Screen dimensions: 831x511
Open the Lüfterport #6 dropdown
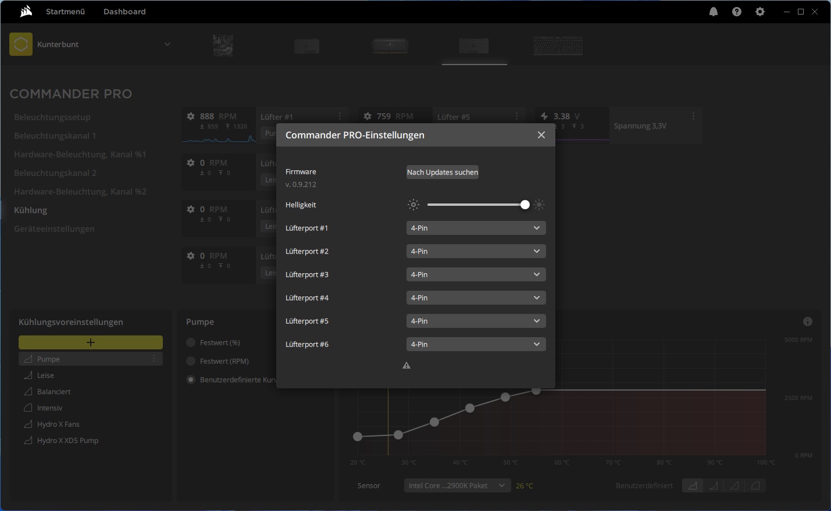(476, 344)
